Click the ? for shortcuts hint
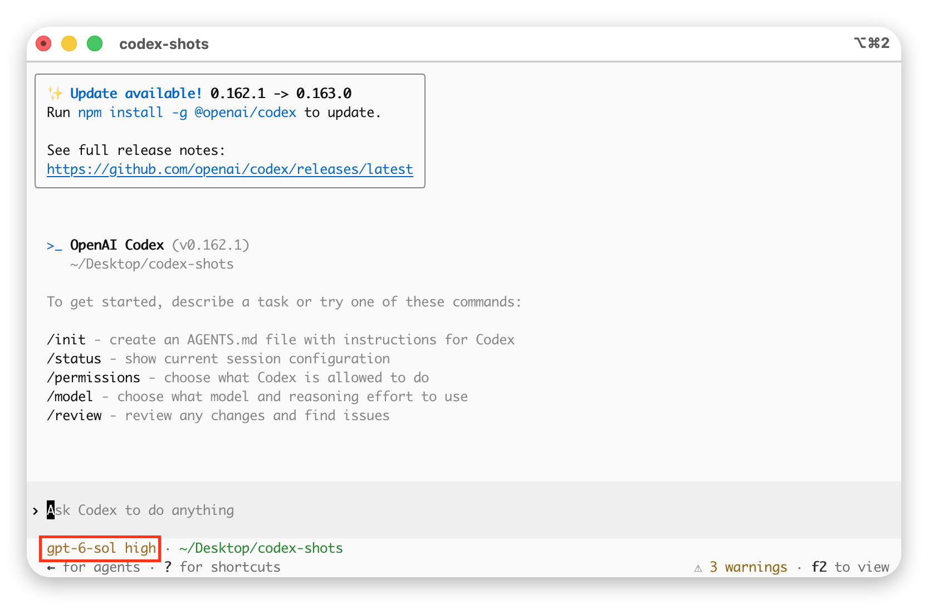Viewport: 928px width, 604px height. point(222,567)
